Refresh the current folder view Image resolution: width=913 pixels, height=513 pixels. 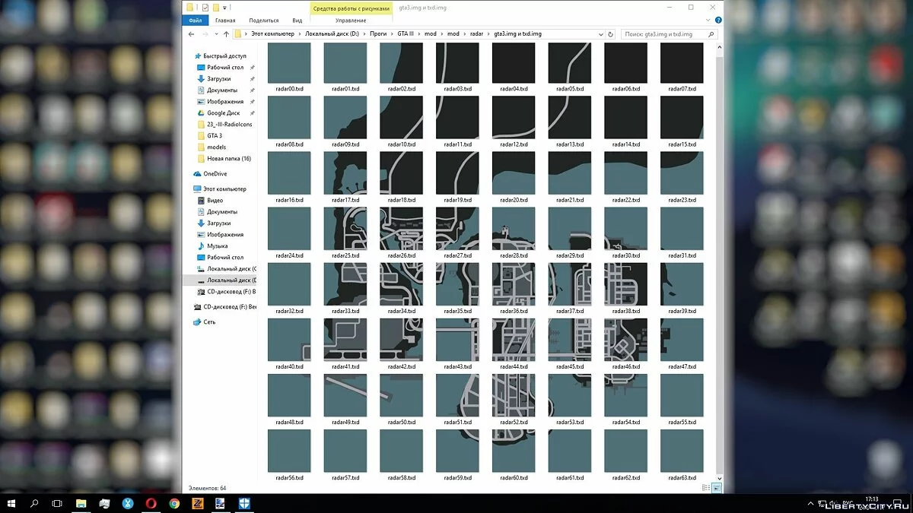[610, 34]
